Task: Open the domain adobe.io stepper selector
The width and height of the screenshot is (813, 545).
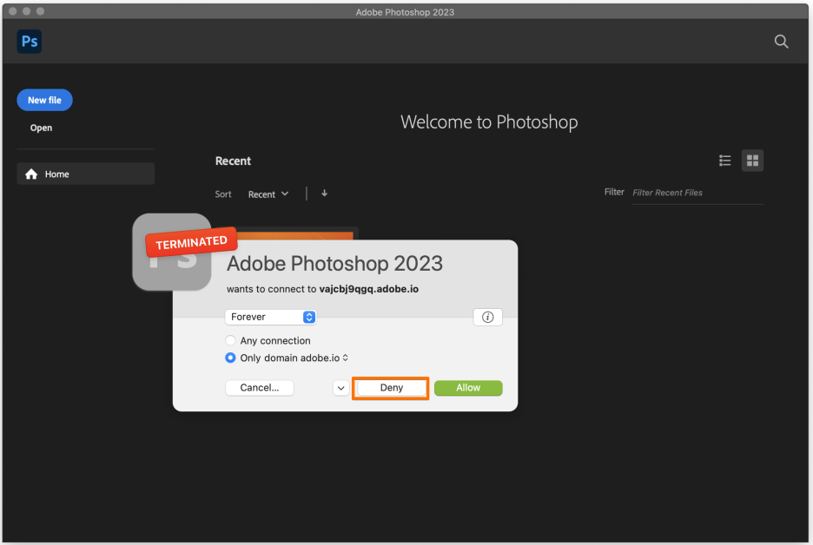Action: [x=346, y=358]
